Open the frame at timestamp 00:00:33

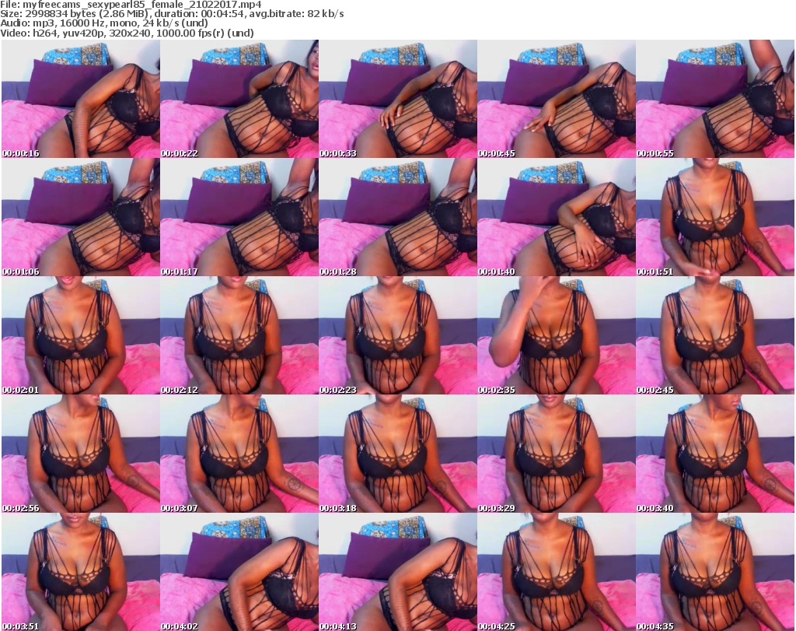[398, 99]
